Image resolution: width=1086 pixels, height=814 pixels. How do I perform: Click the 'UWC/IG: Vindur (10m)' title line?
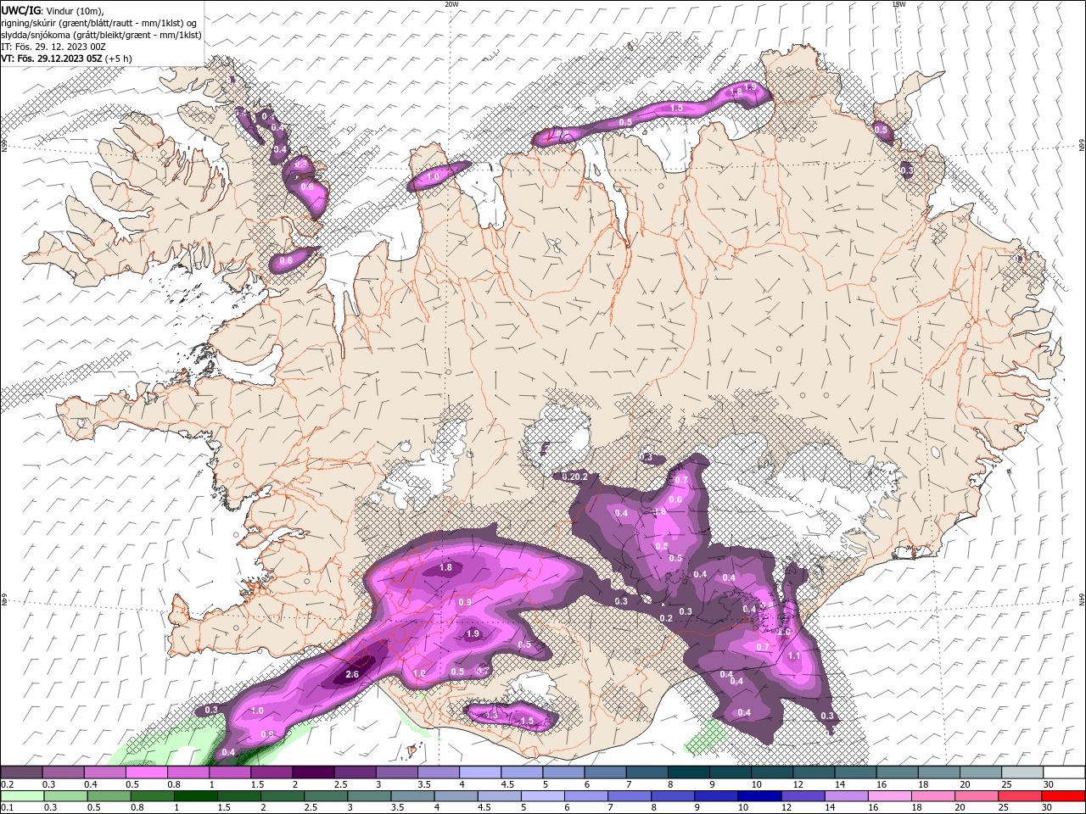53,10
